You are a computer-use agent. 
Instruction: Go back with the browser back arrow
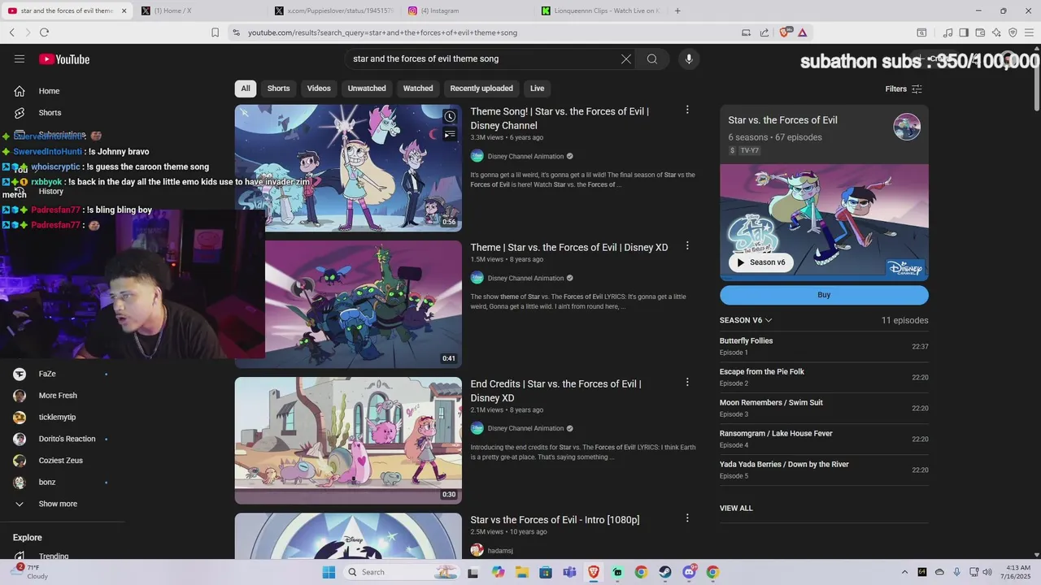tap(12, 32)
